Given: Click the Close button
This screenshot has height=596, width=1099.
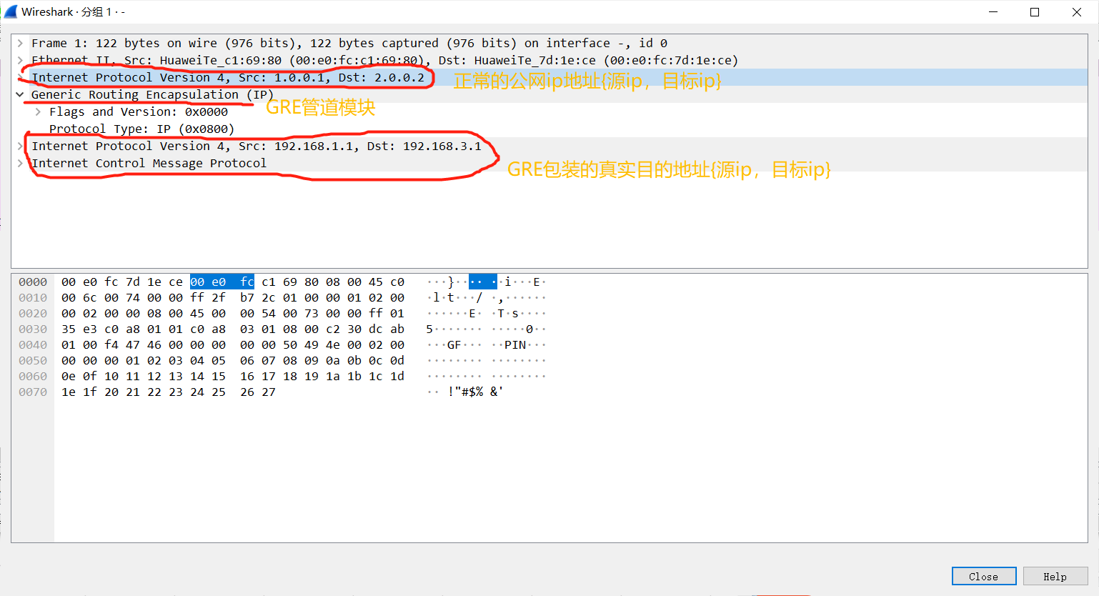Looking at the screenshot, I should pyautogui.click(x=984, y=576).
